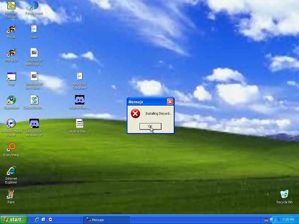Launch Internet Explorer from Quick Launch bar
Image resolution: width=299 pixels, height=224 pixels.
point(37,220)
